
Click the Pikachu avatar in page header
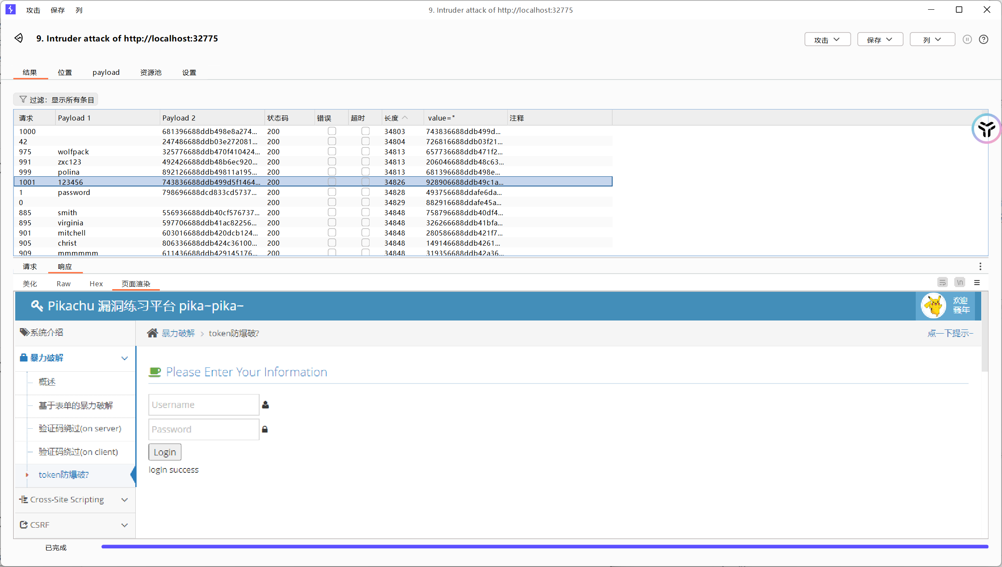pyautogui.click(x=933, y=305)
